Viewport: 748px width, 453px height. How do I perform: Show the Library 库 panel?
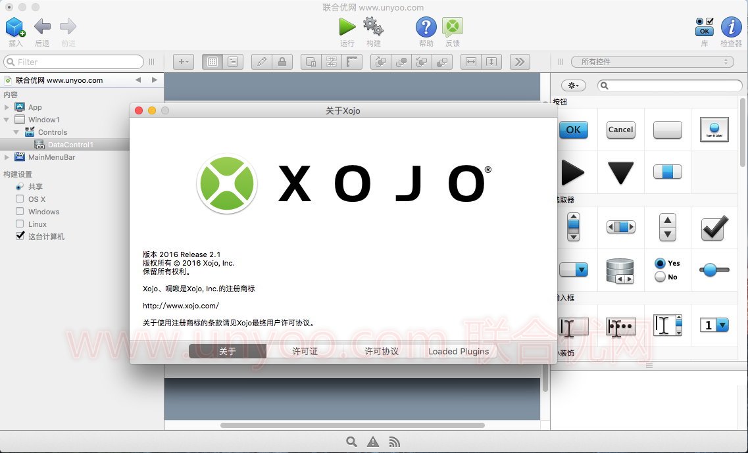click(x=704, y=27)
